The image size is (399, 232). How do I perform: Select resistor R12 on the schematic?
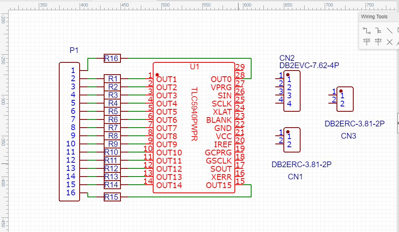(112, 168)
